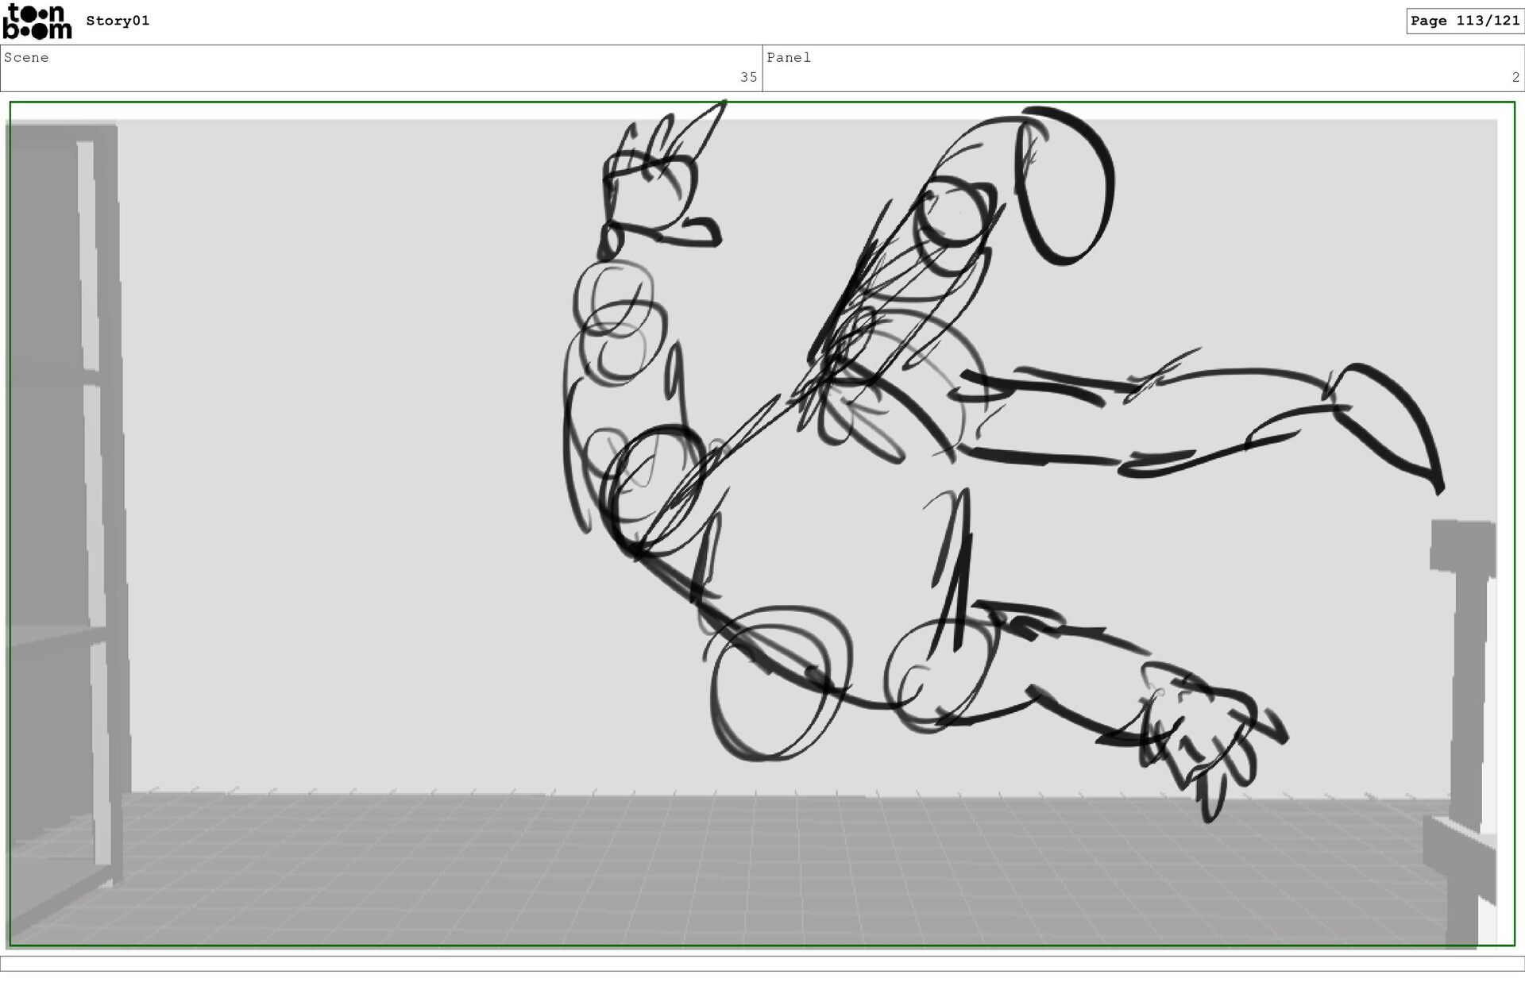The width and height of the screenshot is (1525, 986).
Task: Select scene number 35
Action: (748, 77)
